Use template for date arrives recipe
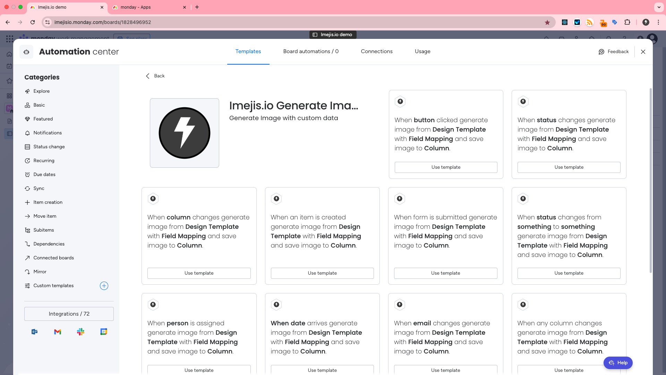This screenshot has width=666, height=375. pyautogui.click(x=322, y=370)
